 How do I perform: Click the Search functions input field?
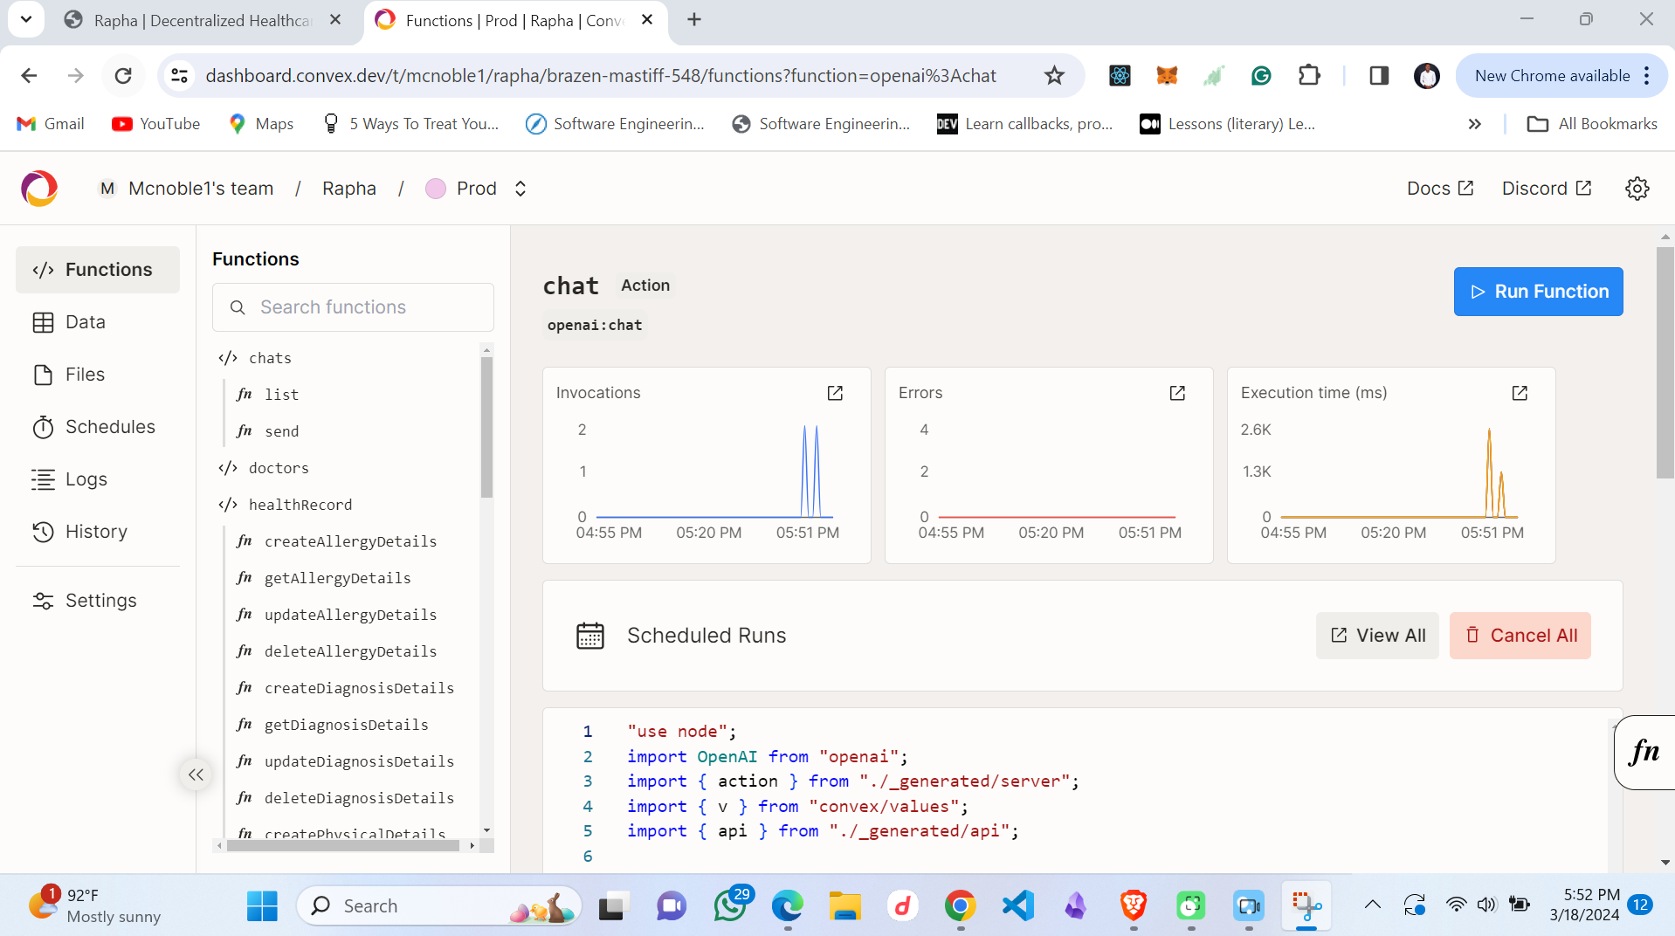353,306
